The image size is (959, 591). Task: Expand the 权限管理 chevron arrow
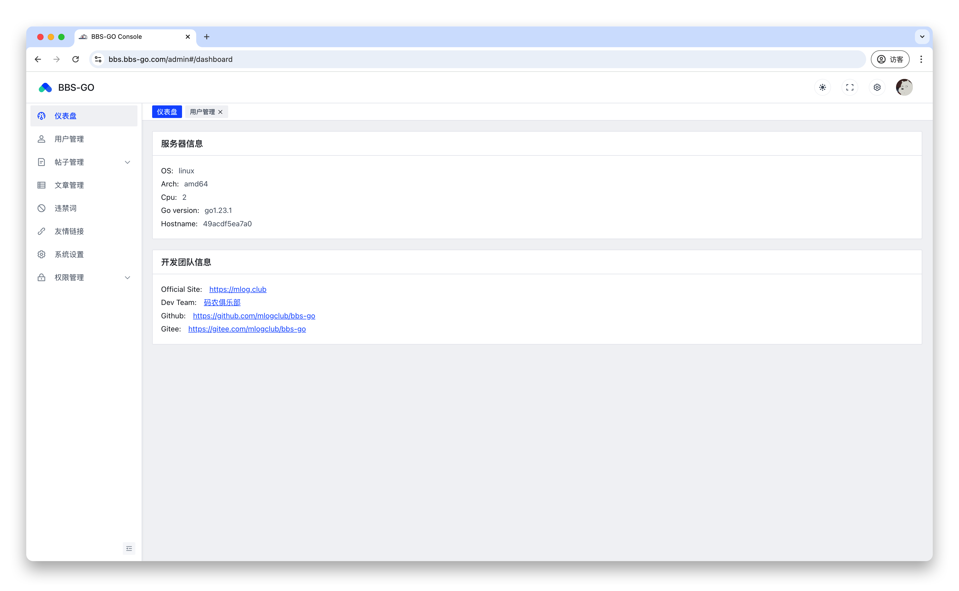click(127, 277)
